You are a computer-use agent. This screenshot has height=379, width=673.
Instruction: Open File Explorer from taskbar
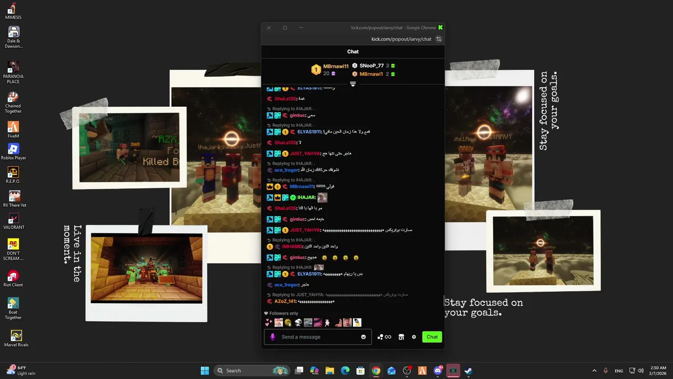[x=330, y=371]
